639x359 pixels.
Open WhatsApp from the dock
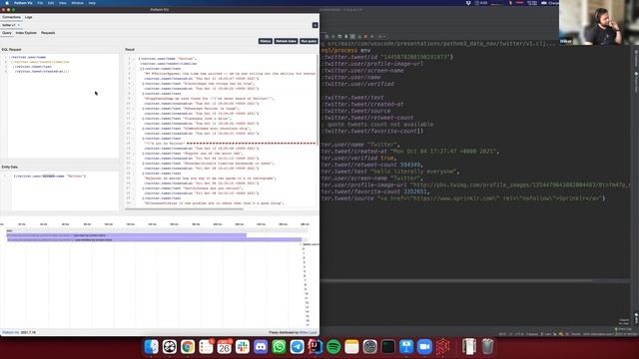(280, 347)
